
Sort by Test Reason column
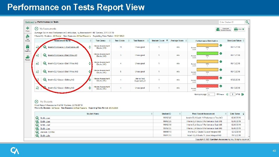click(148, 41)
